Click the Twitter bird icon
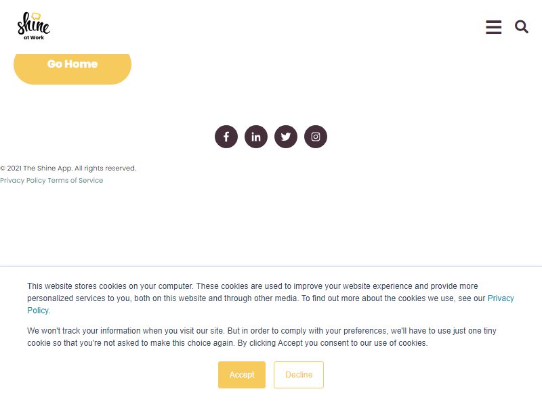The height and width of the screenshot is (406, 542). tap(285, 137)
